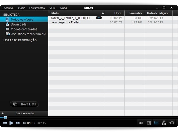Toggle the library list view icon

pyautogui.click(x=156, y=123)
